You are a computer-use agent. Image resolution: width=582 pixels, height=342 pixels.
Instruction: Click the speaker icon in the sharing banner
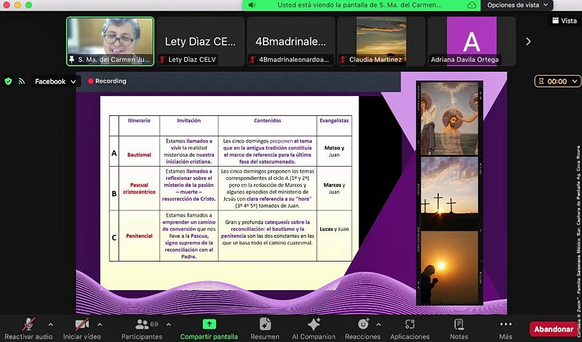251,5
